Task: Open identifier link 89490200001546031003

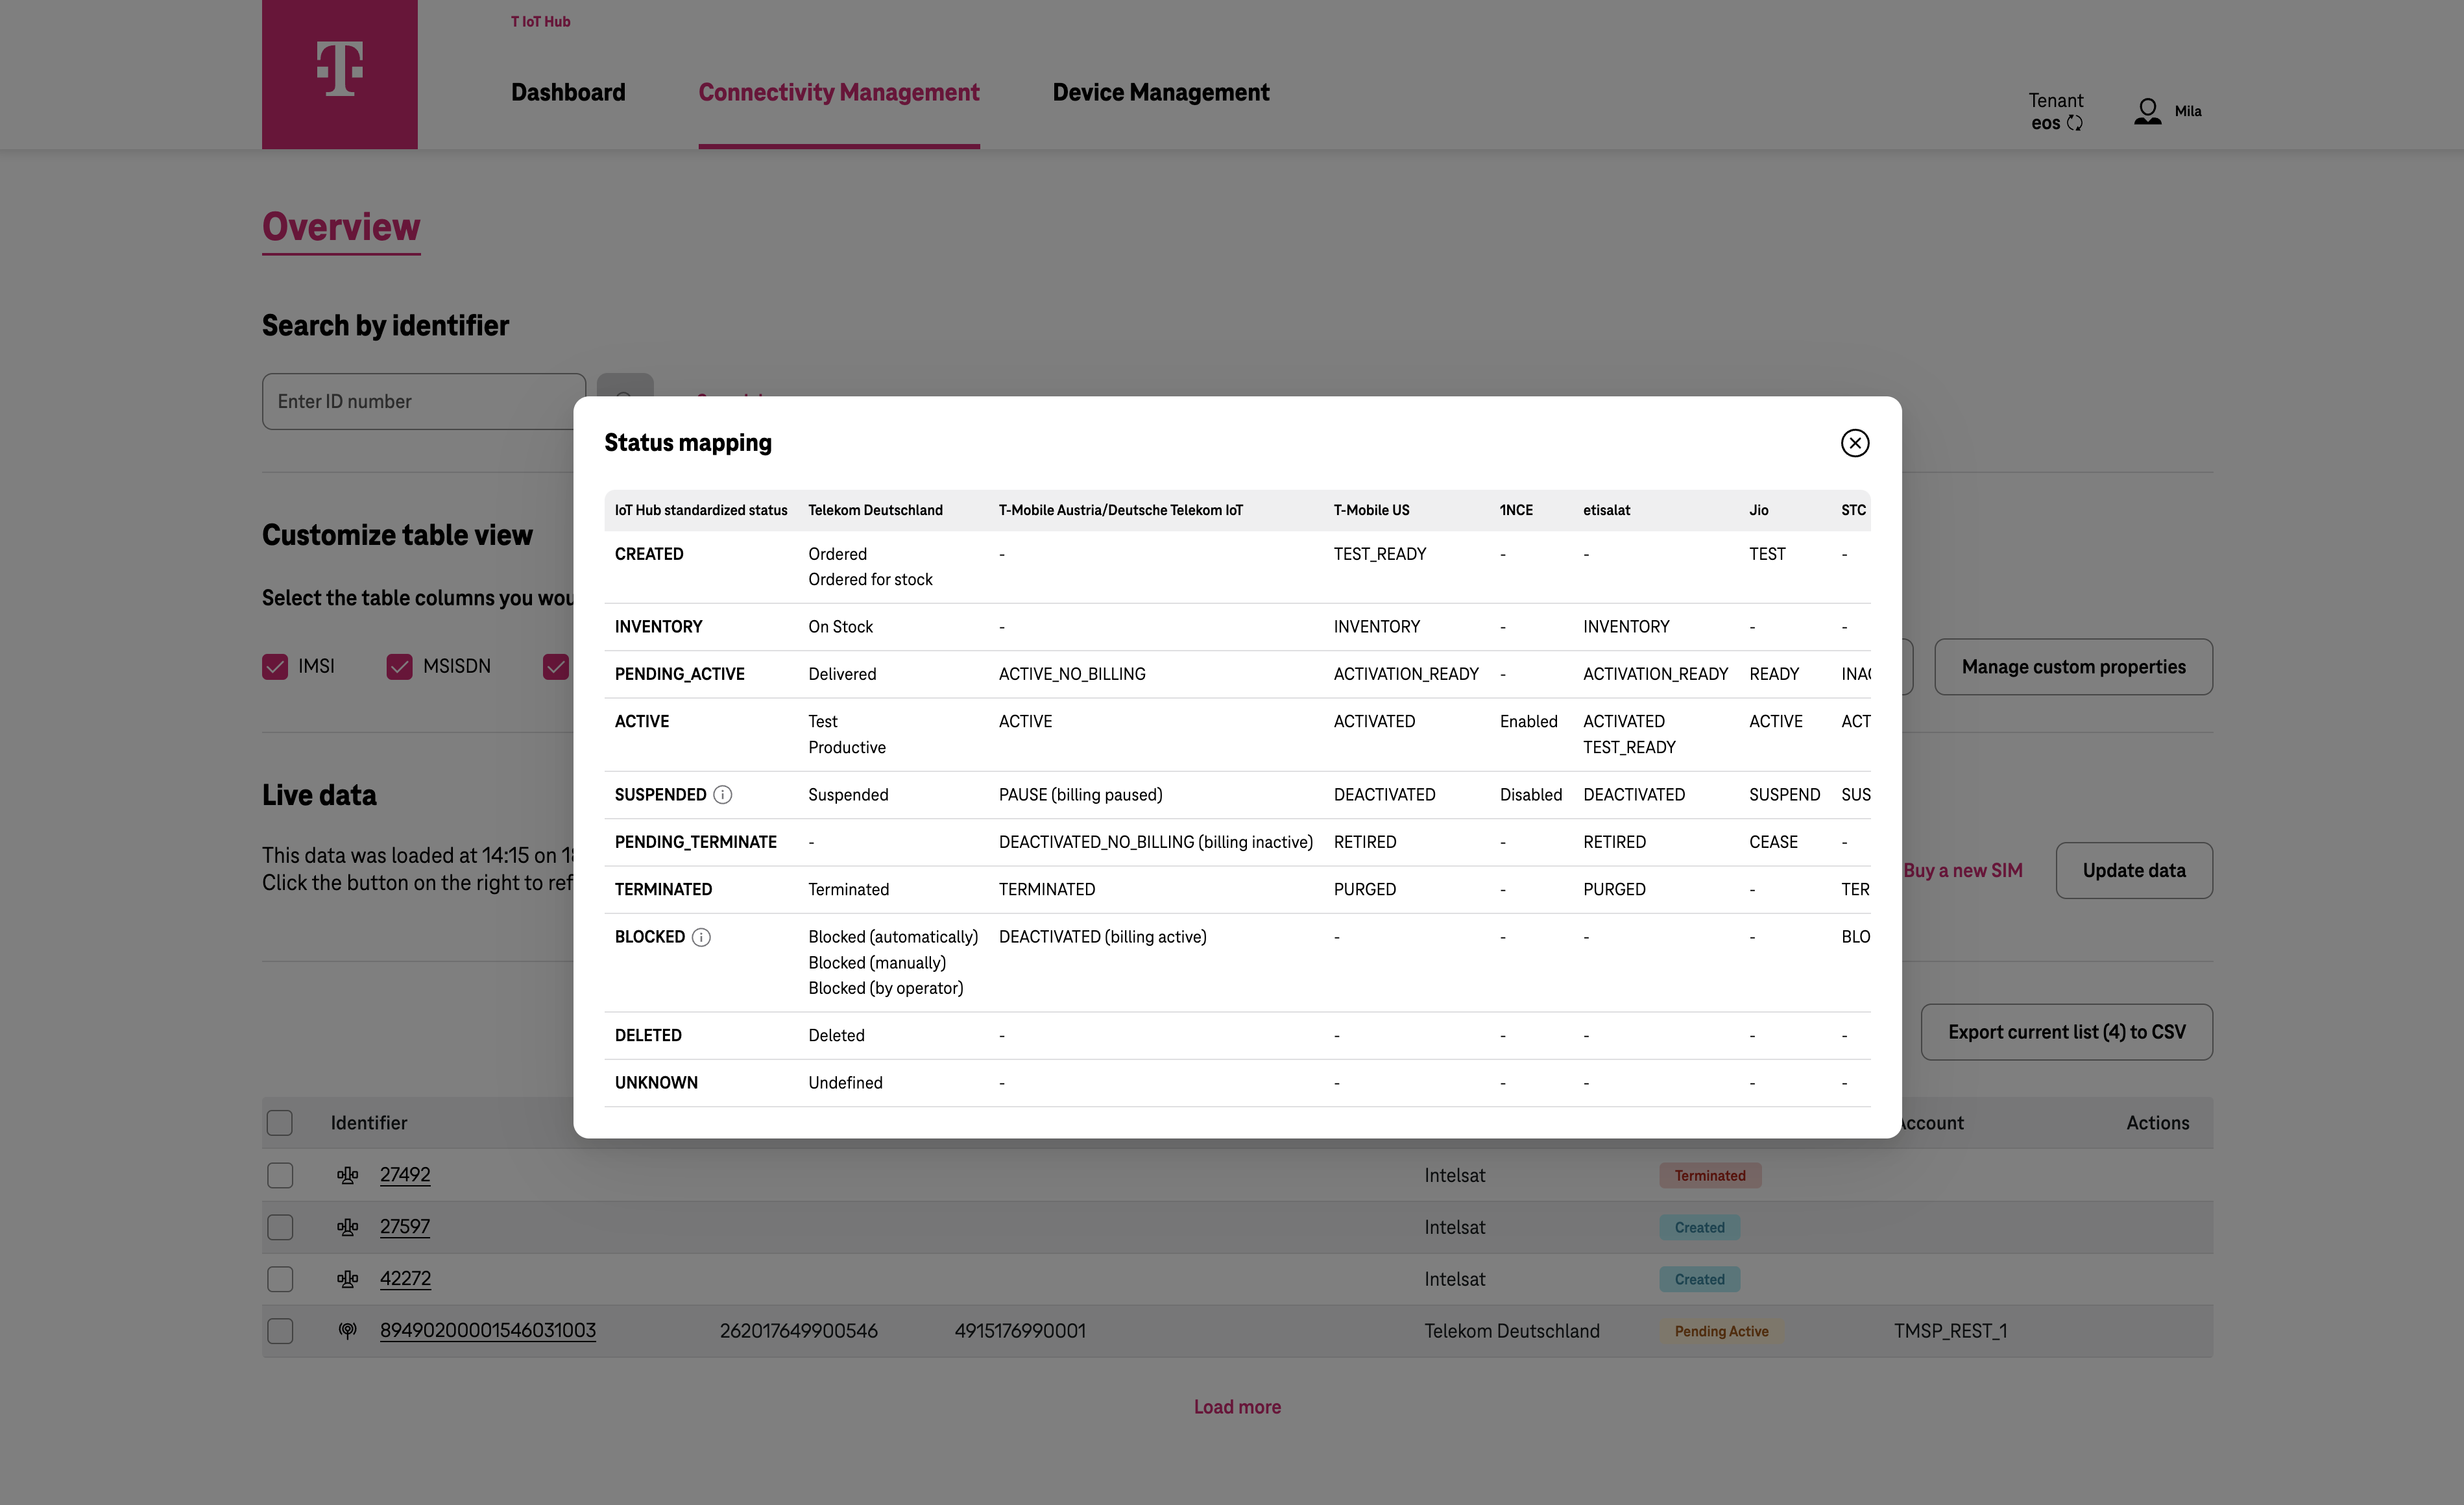Action: pyautogui.click(x=488, y=1331)
